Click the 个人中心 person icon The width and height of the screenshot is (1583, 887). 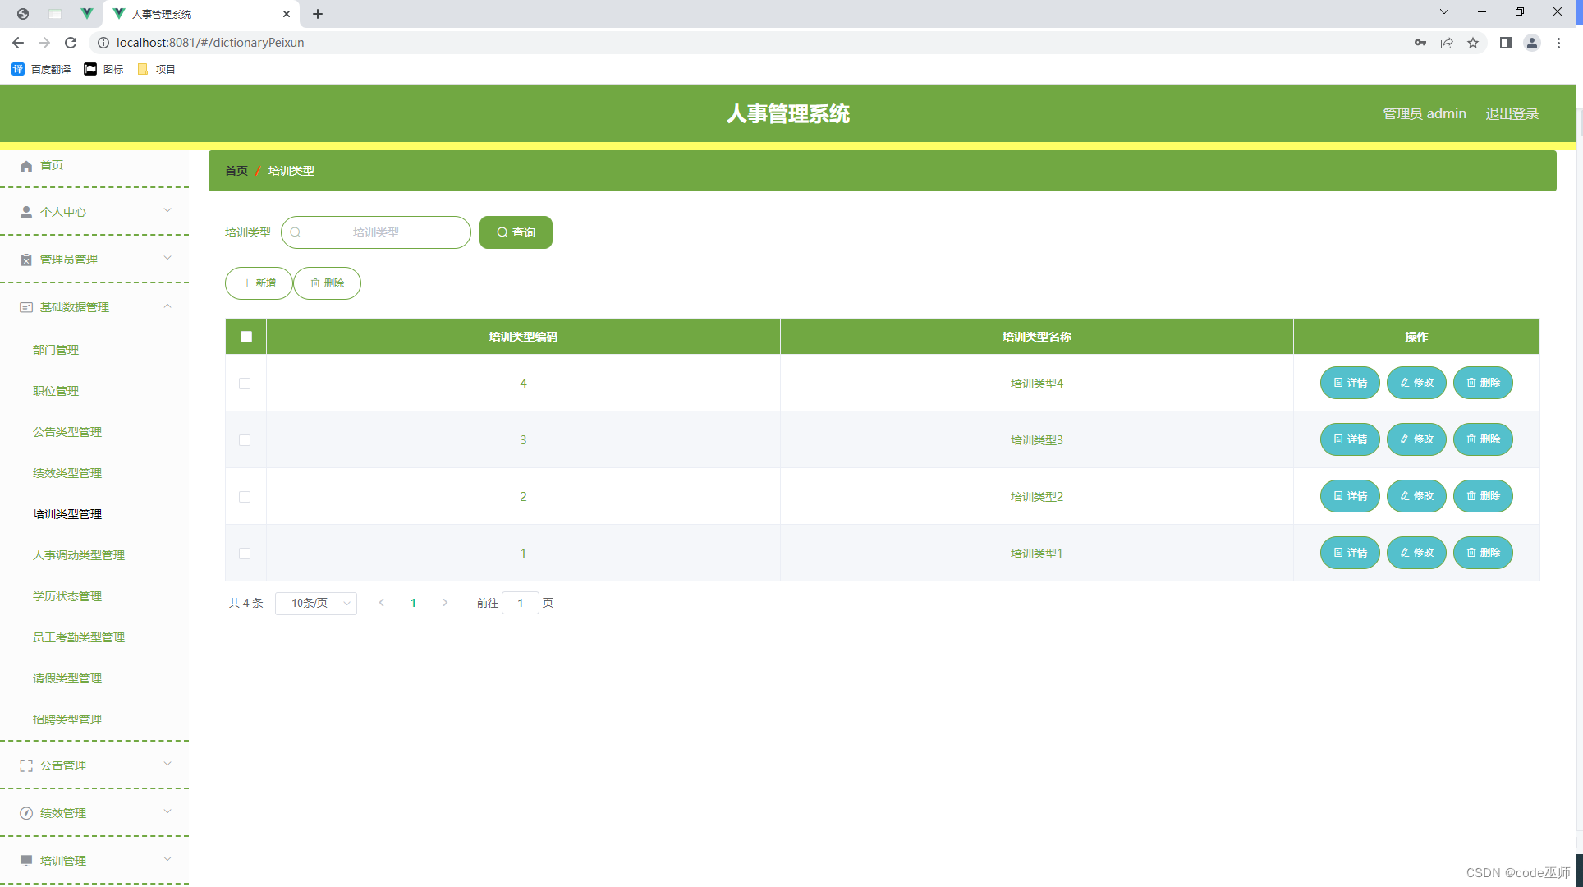[x=26, y=212]
